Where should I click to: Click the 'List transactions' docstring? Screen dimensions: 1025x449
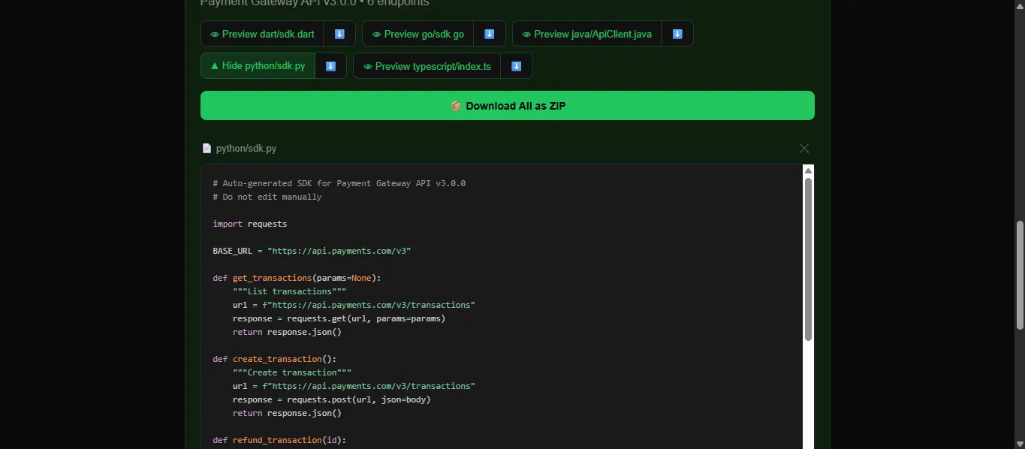point(290,291)
